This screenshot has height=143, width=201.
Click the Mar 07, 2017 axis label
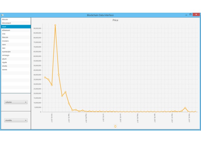pyautogui.click(x=172, y=118)
